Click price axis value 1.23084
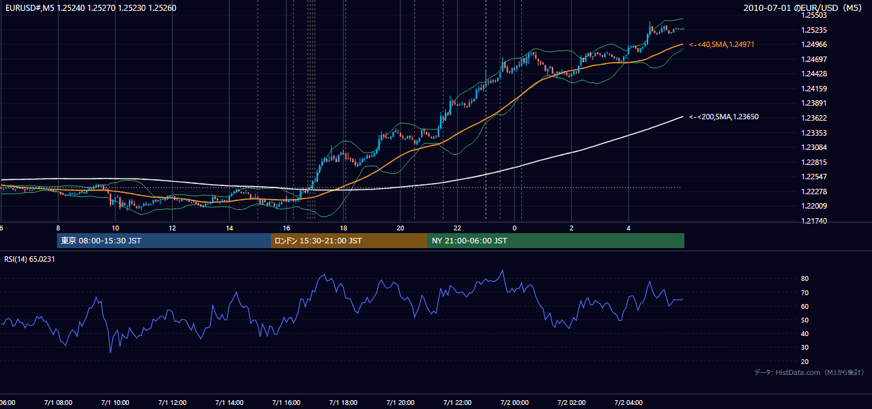The image size is (872, 409). (x=814, y=147)
